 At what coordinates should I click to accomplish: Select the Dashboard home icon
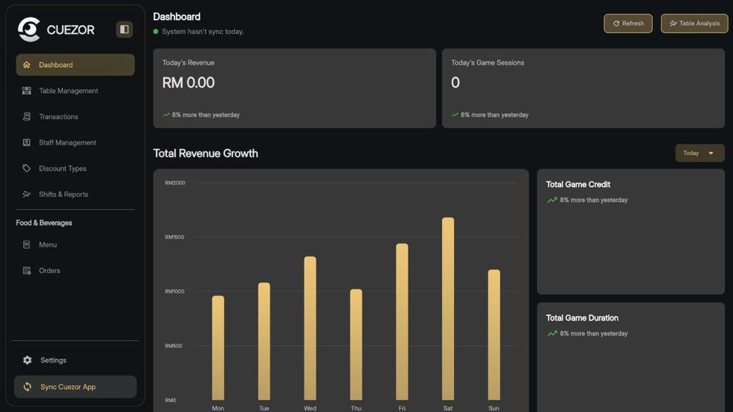point(26,64)
